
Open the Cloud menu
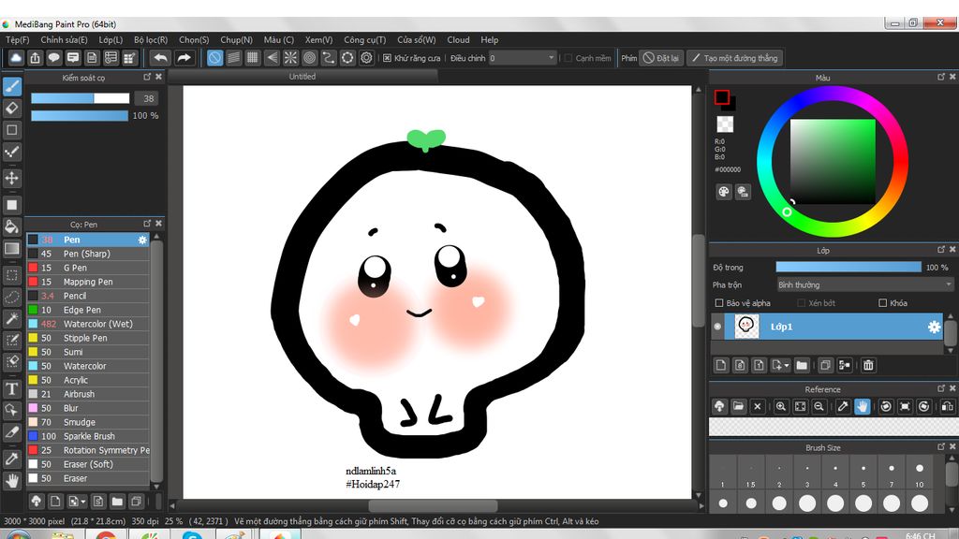(458, 39)
